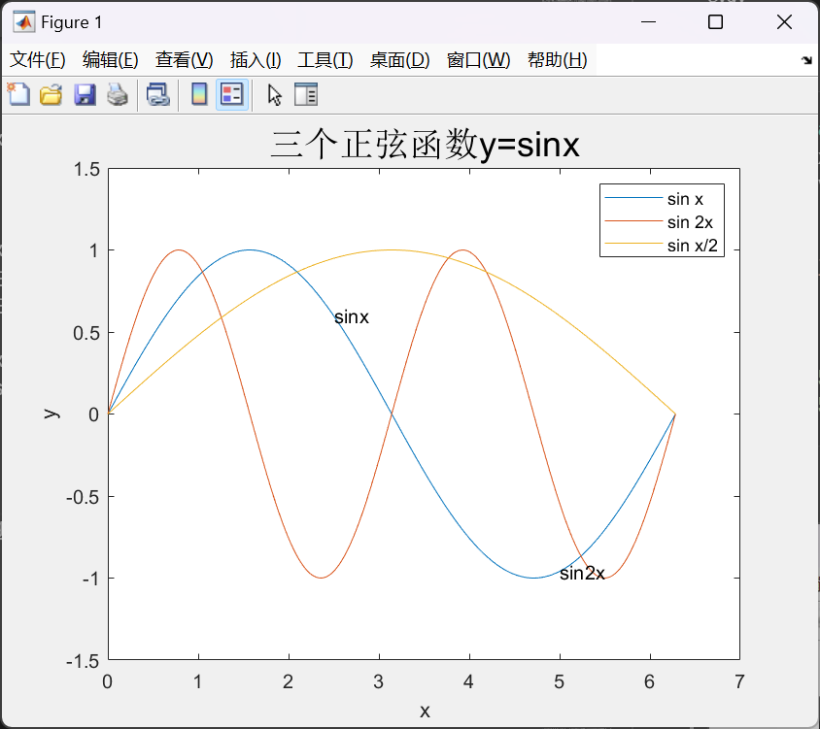Open a file with the folder icon
Screen dimensions: 820x729
[x=51, y=94]
